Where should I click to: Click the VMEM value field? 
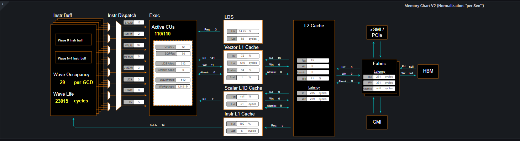(139, 68)
